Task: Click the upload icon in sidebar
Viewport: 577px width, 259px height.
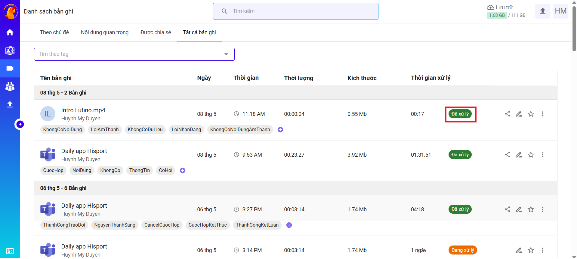Action: 10,104
